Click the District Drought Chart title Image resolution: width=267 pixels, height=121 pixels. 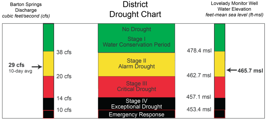click(135, 10)
